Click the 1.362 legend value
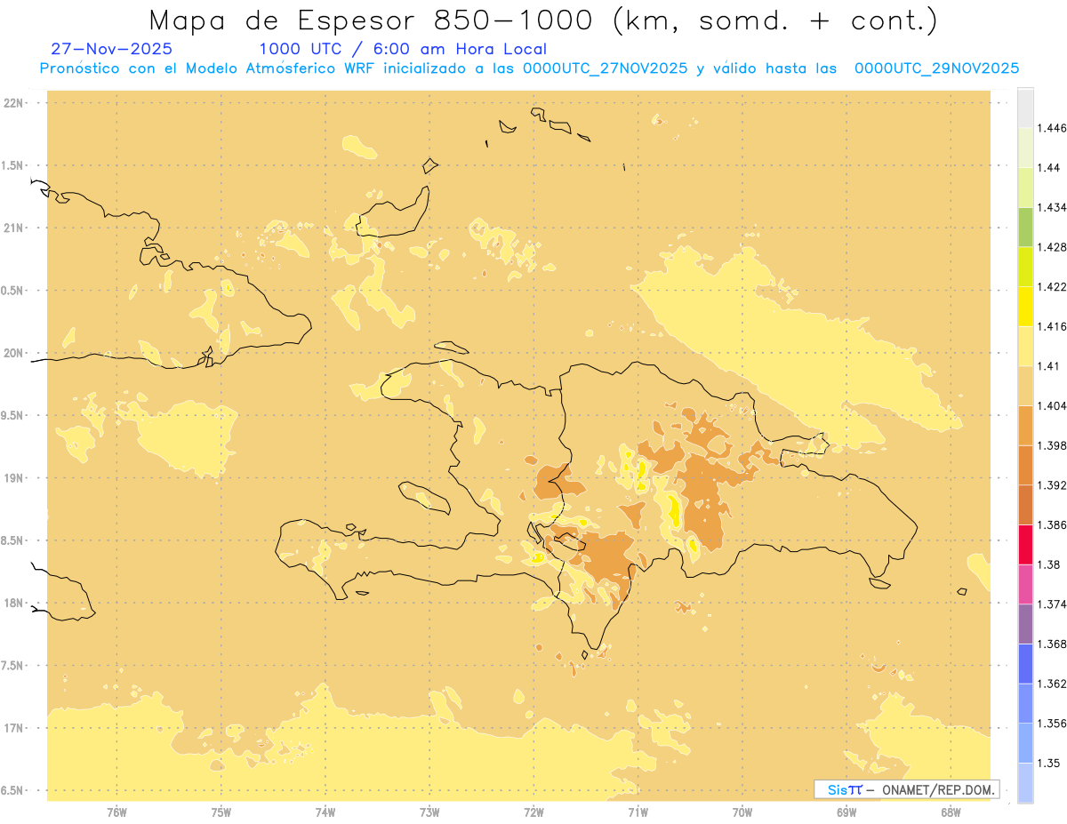 pos(1052,684)
